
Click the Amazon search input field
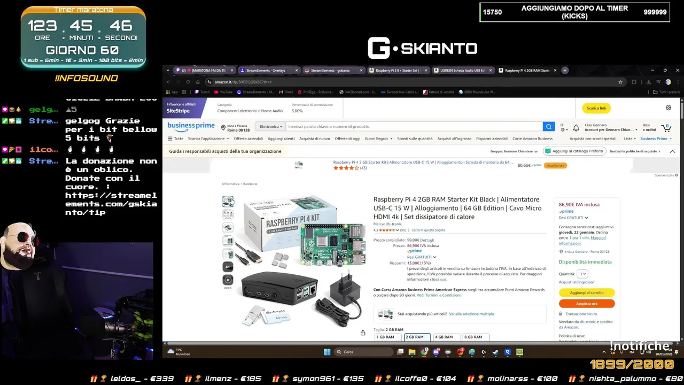[x=414, y=127]
